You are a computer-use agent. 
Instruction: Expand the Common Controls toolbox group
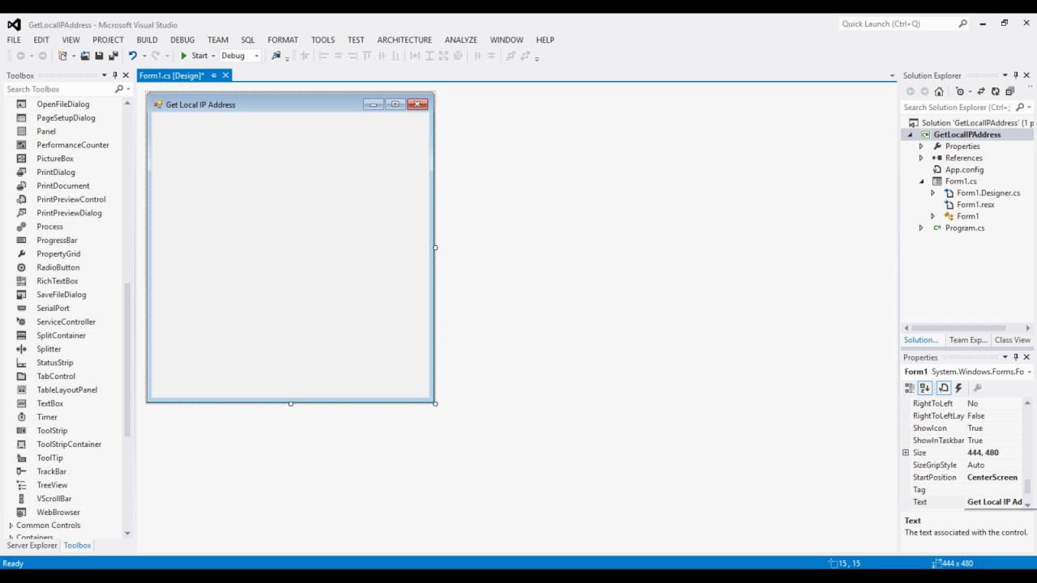[11, 526]
